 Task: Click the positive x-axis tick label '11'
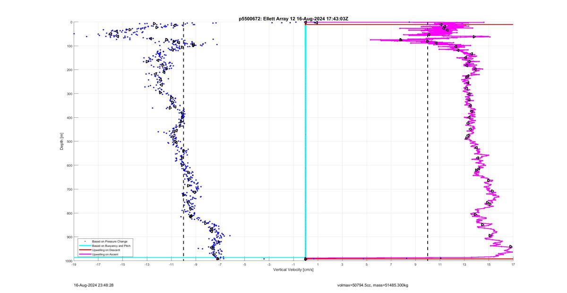click(x=440, y=265)
